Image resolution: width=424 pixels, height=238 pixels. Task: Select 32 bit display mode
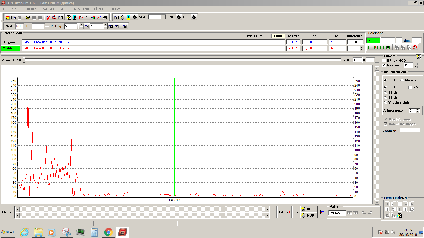(x=385, y=98)
